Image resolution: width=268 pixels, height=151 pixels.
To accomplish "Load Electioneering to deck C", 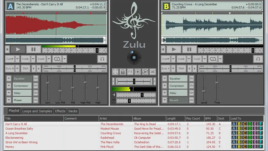I will [245, 138].
